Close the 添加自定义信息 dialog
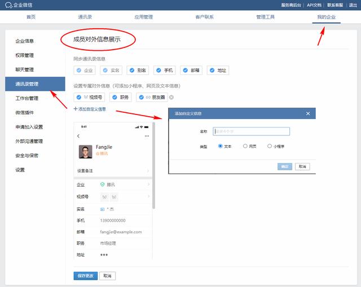This screenshot has height=287, width=361. [x=308, y=113]
